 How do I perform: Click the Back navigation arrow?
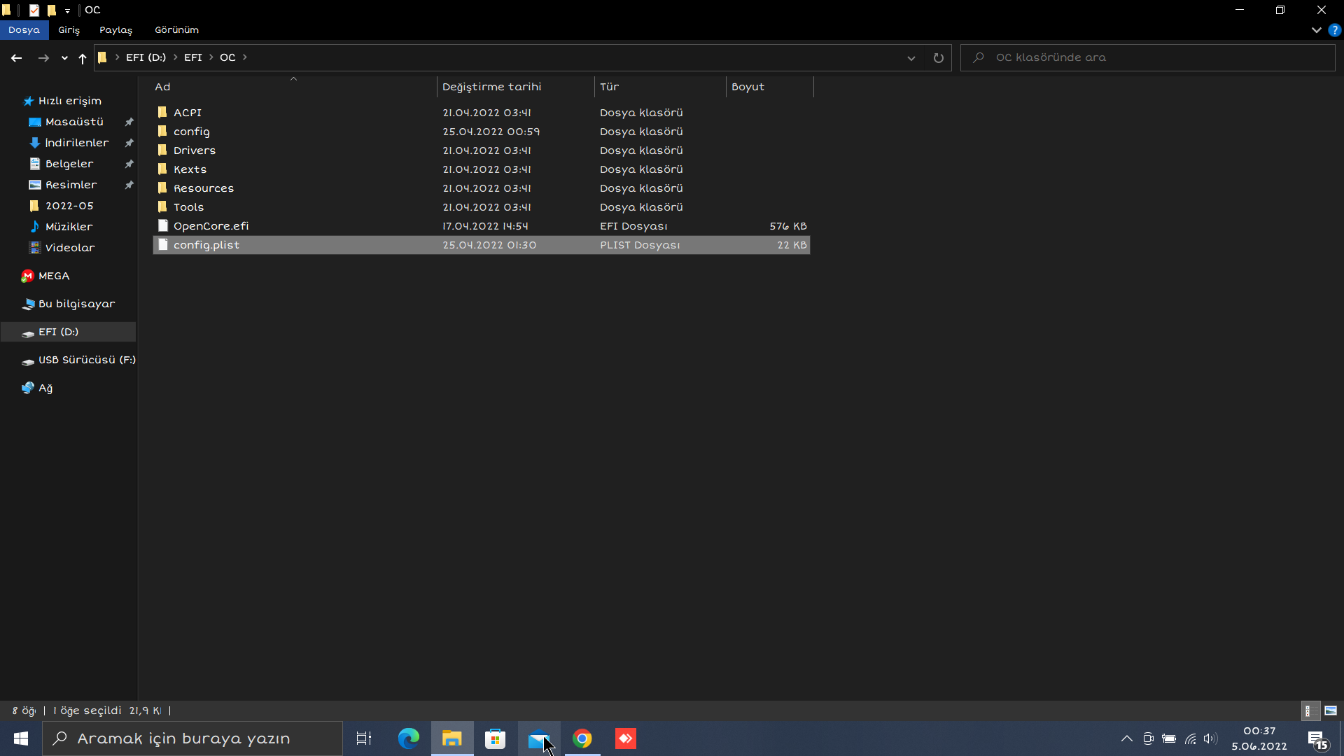pos(16,58)
